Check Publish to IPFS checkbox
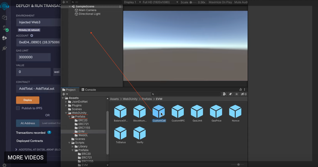318x167 pixels. point(18,108)
